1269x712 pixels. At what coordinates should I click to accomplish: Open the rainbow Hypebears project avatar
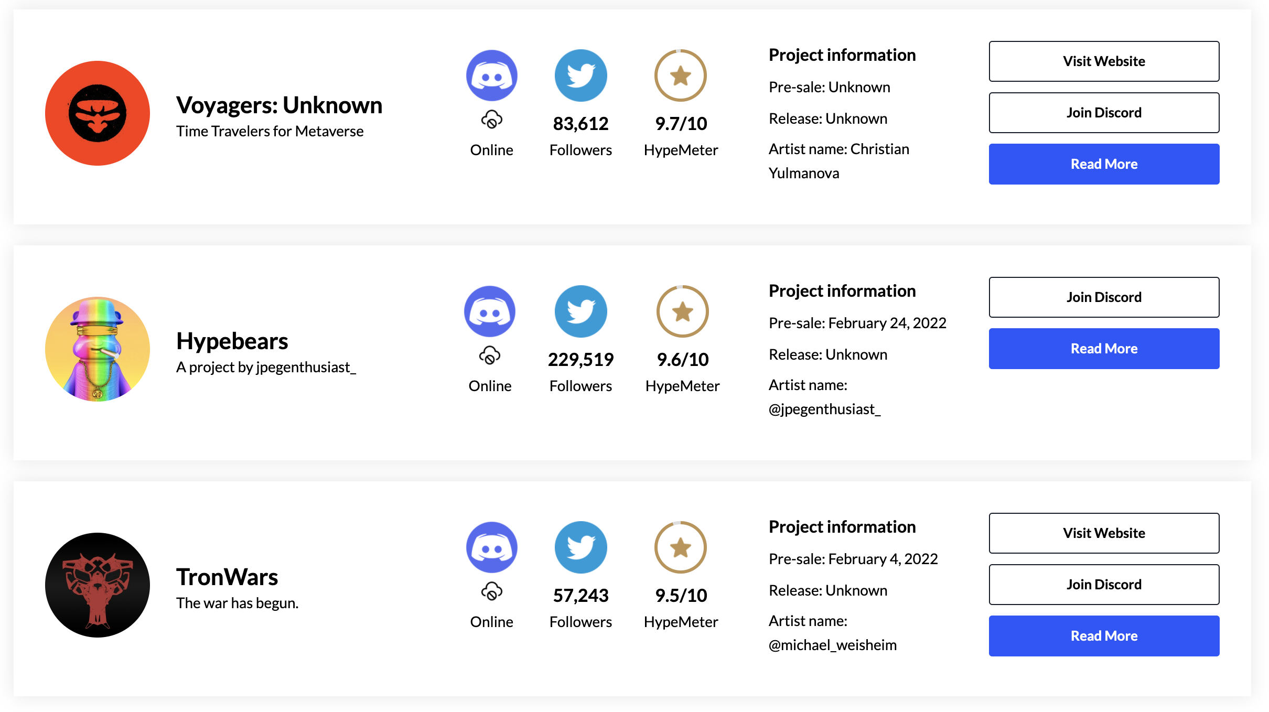pos(97,349)
